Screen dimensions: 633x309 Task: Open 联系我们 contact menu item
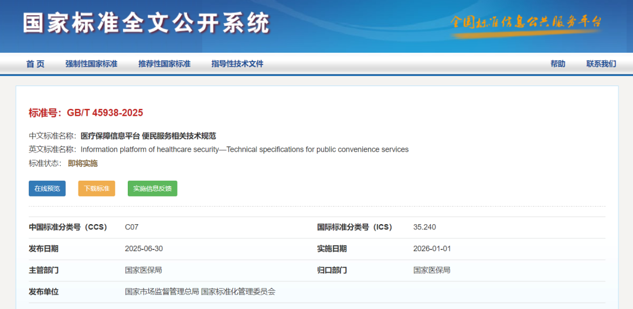[601, 64]
